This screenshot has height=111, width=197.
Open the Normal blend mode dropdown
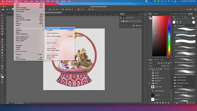coord(155,66)
